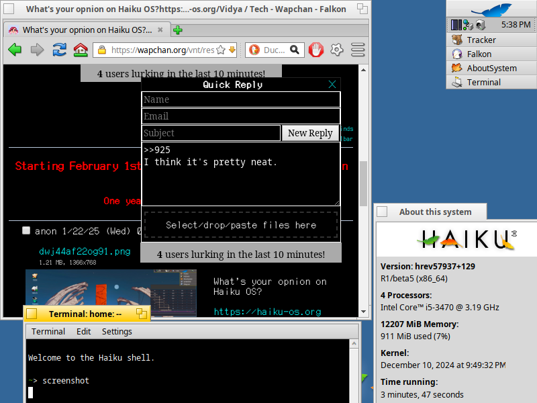Open the dwj44af22og91.png file link
This screenshot has height=403, width=537.
(85, 251)
